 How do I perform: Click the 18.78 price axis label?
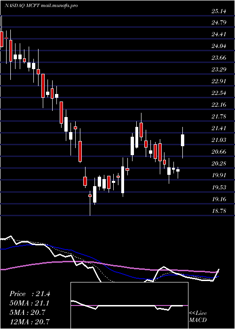[219, 211]
